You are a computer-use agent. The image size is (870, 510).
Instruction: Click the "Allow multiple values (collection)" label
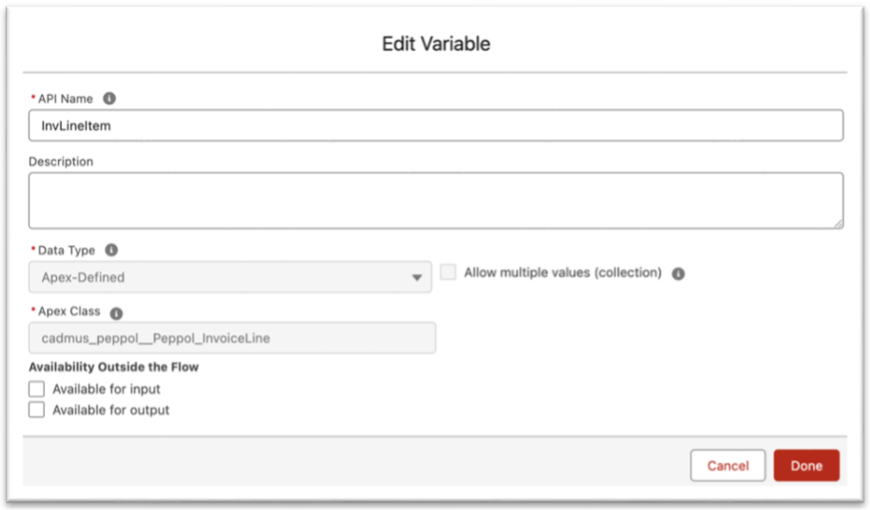click(562, 273)
